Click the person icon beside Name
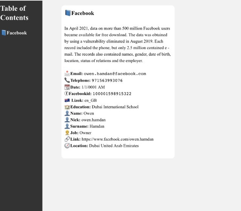The height and width of the screenshot is (211, 241). click(67, 113)
